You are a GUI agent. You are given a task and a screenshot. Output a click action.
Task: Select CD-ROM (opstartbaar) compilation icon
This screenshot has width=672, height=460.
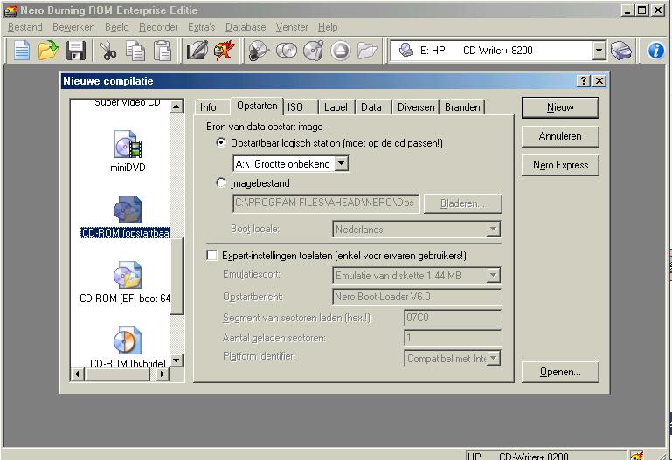[x=128, y=209]
